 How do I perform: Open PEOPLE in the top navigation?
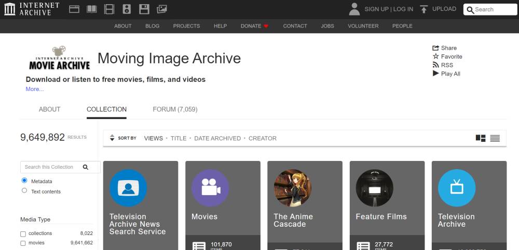tap(403, 26)
